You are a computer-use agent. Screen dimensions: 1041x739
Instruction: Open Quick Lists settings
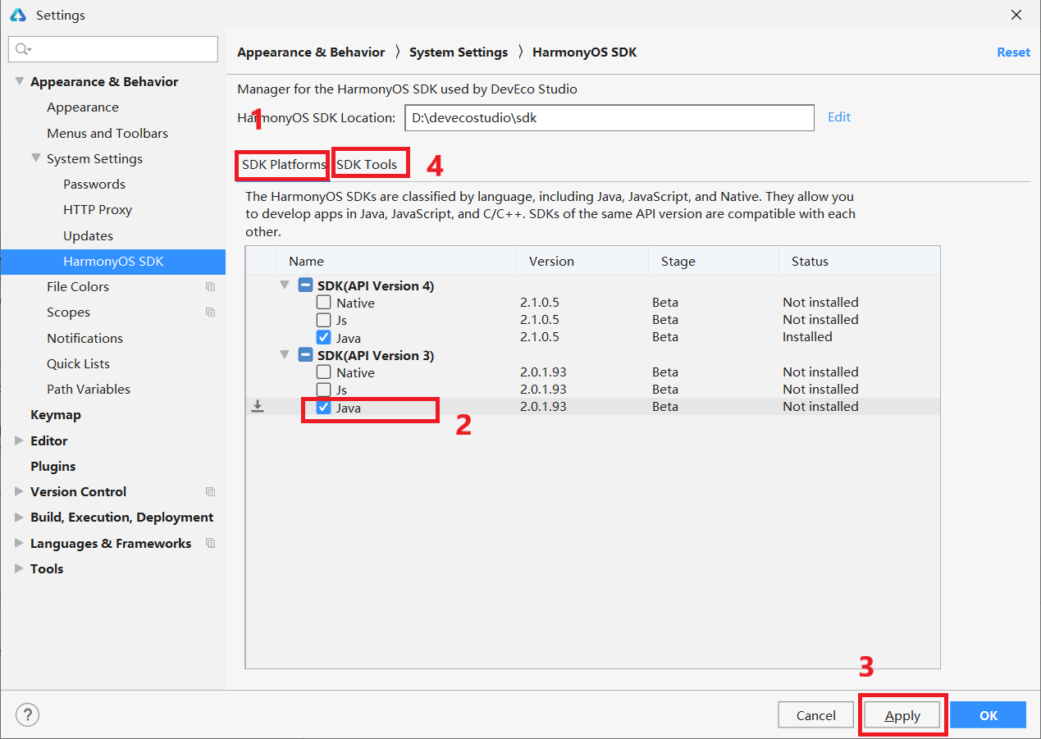tap(78, 363)
